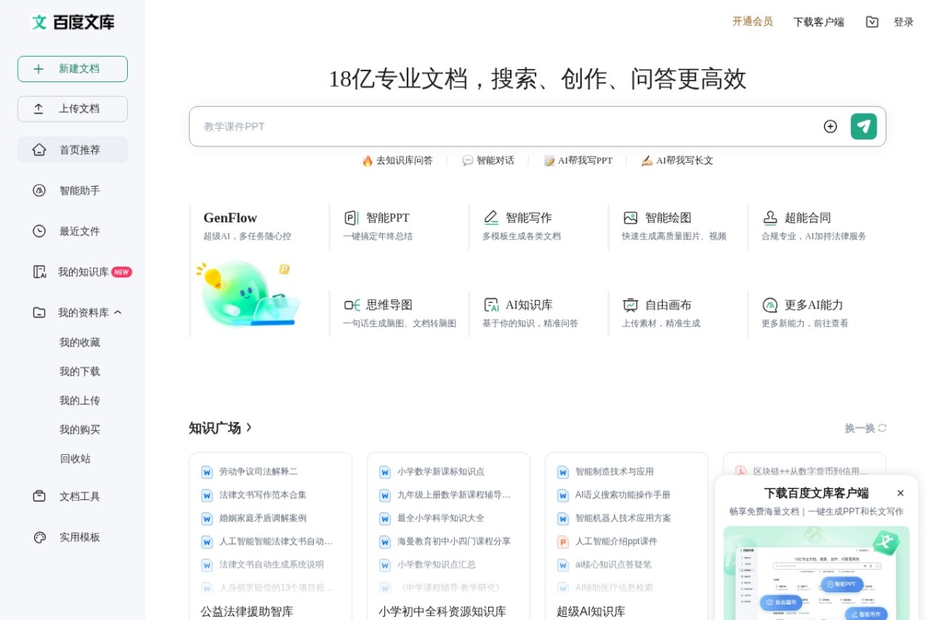930x620 pixels.
Task: Open 我的购买 in the sidebar
Action: pos(80,429)
